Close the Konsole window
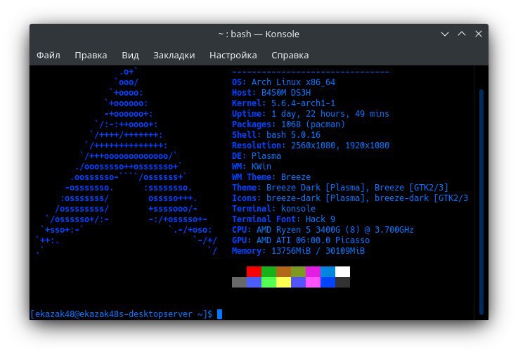The height and width of the screenshot is (355, 518). pos(479,34)
